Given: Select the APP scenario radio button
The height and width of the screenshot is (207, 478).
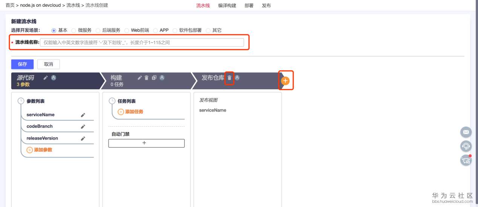Looking at the screenshot, I should [x=156, y=30].
